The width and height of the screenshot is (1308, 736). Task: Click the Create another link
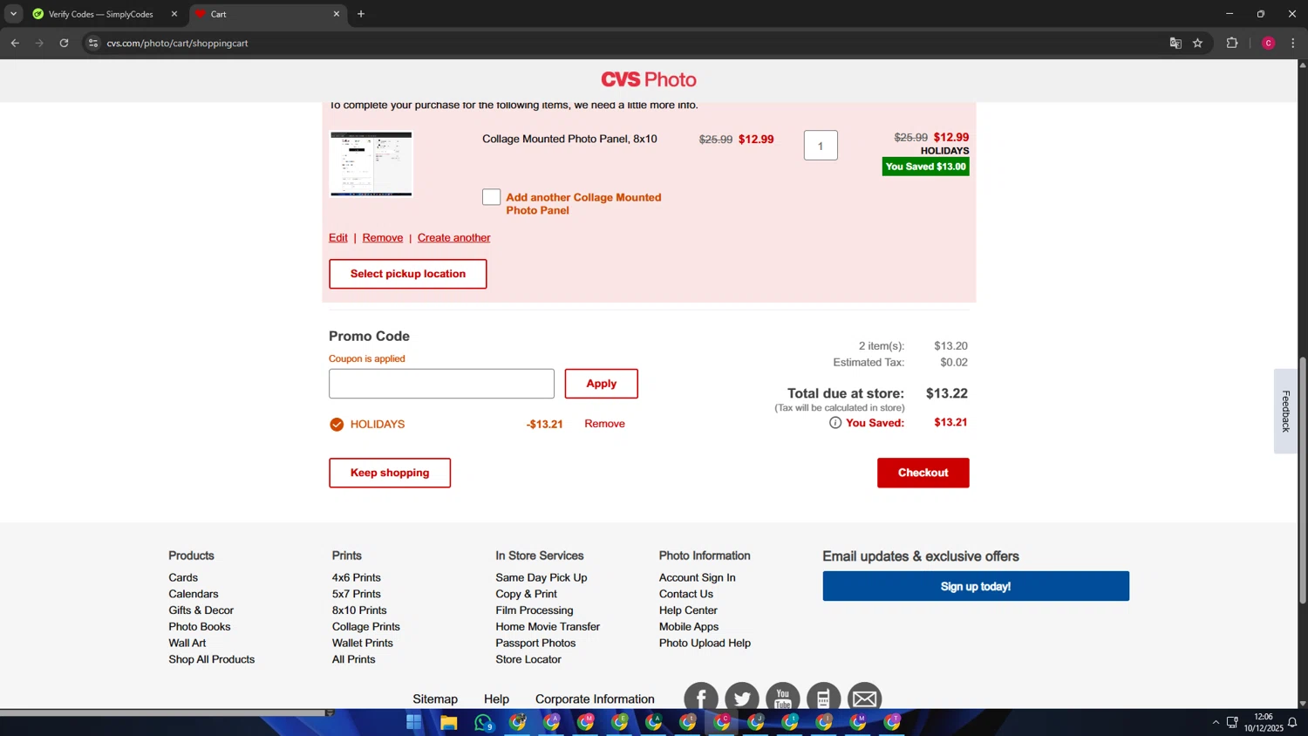point(453,237)
